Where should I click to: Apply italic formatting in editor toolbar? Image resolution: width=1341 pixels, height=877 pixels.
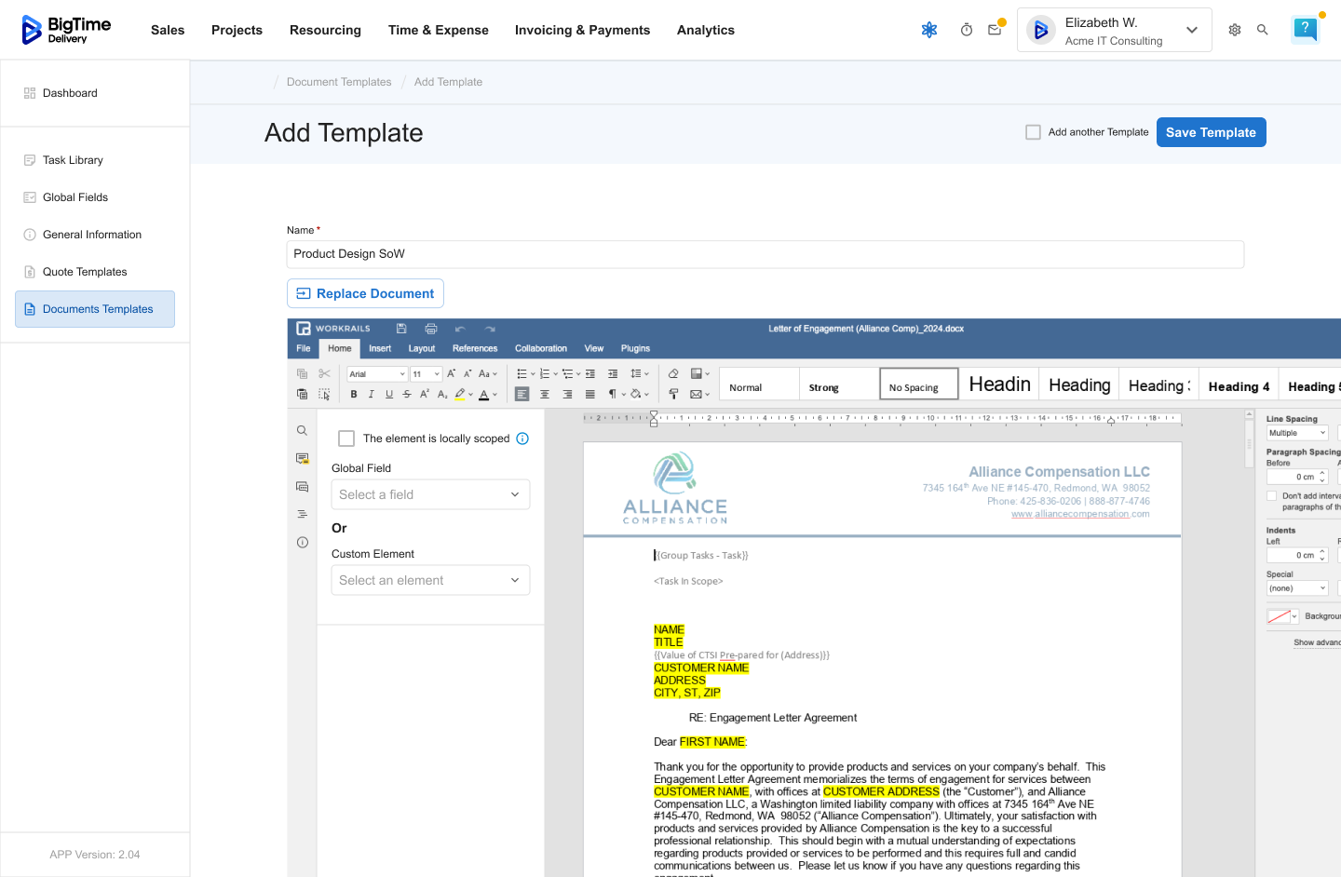[x=372, y=395]
